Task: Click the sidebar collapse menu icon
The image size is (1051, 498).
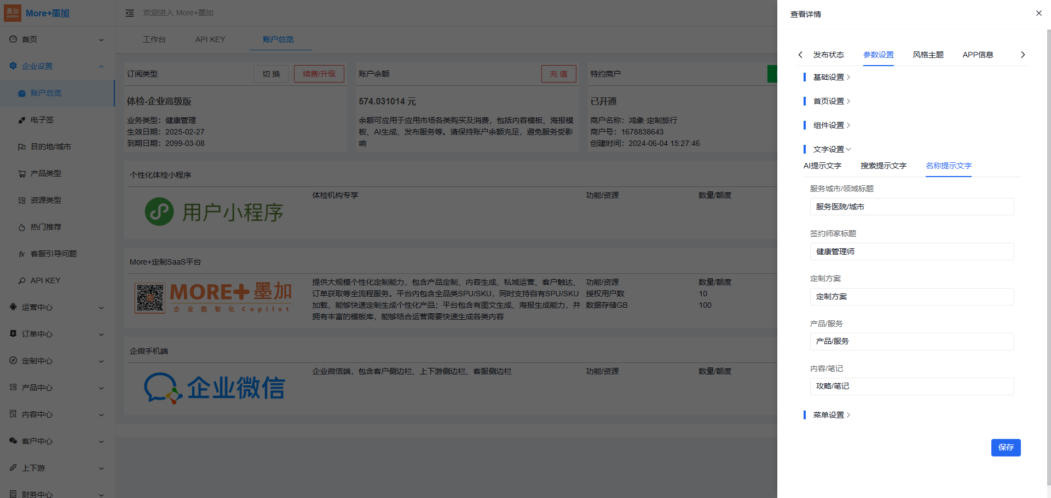Action: tap(130, 13)
